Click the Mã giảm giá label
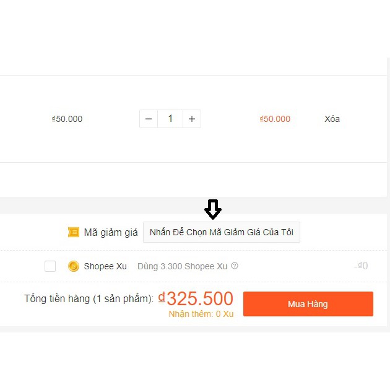Screen dimensions: 390x390 [x=111, y=233]
